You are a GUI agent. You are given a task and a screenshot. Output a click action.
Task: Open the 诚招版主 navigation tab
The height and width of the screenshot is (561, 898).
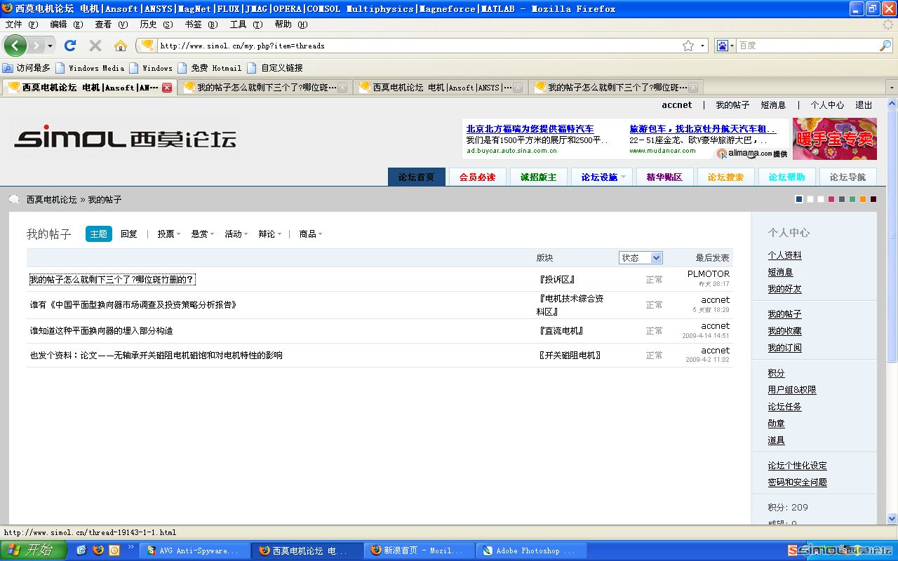coord(539,177)
